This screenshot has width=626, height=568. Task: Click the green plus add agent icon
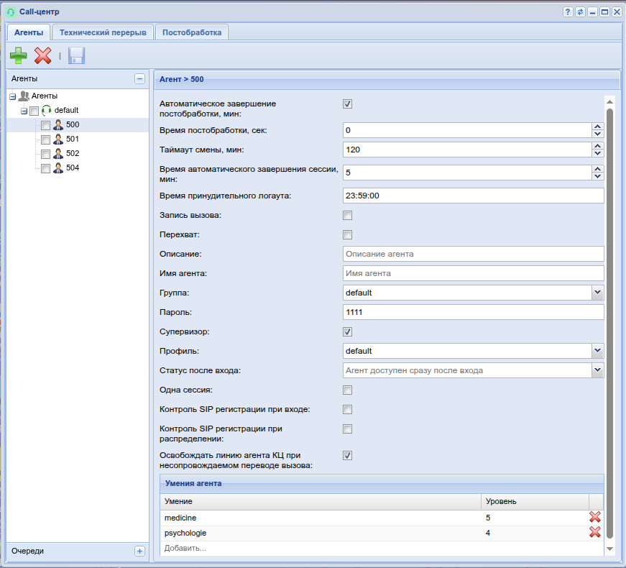point(19,55)
